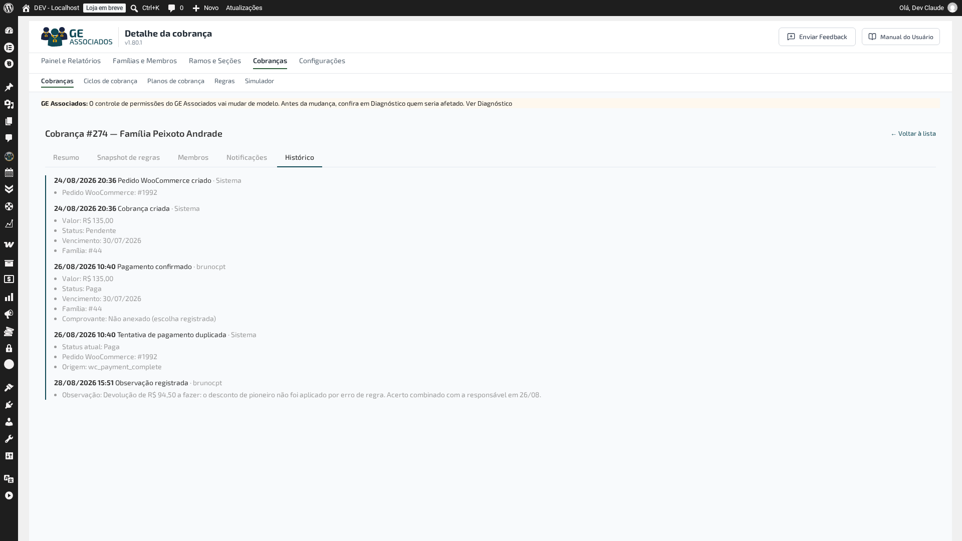This screenshot has height=541, width=962.
Task: Follow the Voltar à lista link
Action: pyautogui.click(x=913, y=134)
